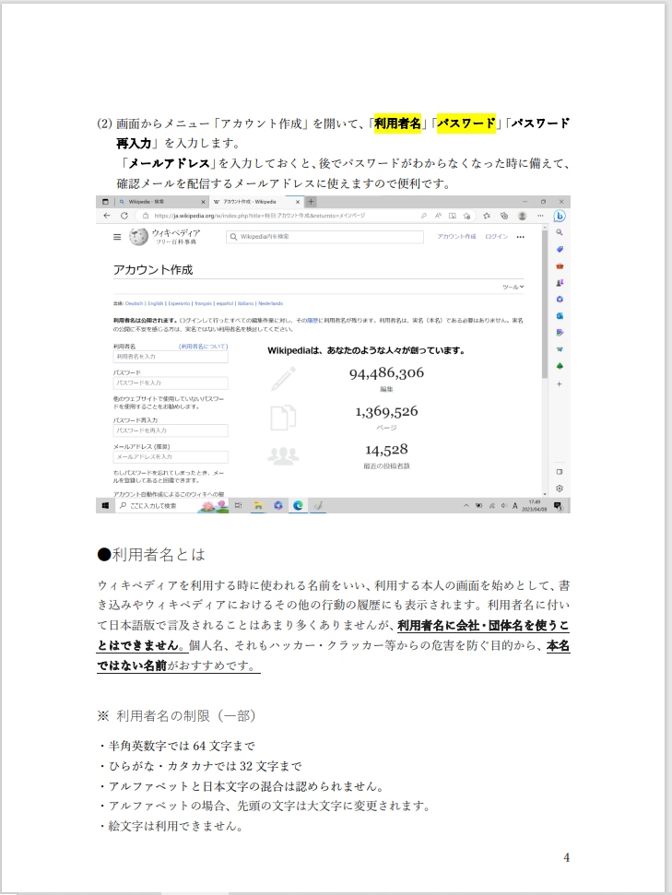
Task: Click the read aloud icon in address bar
Action: tap(438, 216)
